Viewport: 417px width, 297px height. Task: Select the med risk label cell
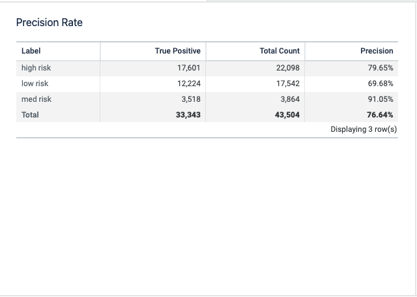point(36,99)
